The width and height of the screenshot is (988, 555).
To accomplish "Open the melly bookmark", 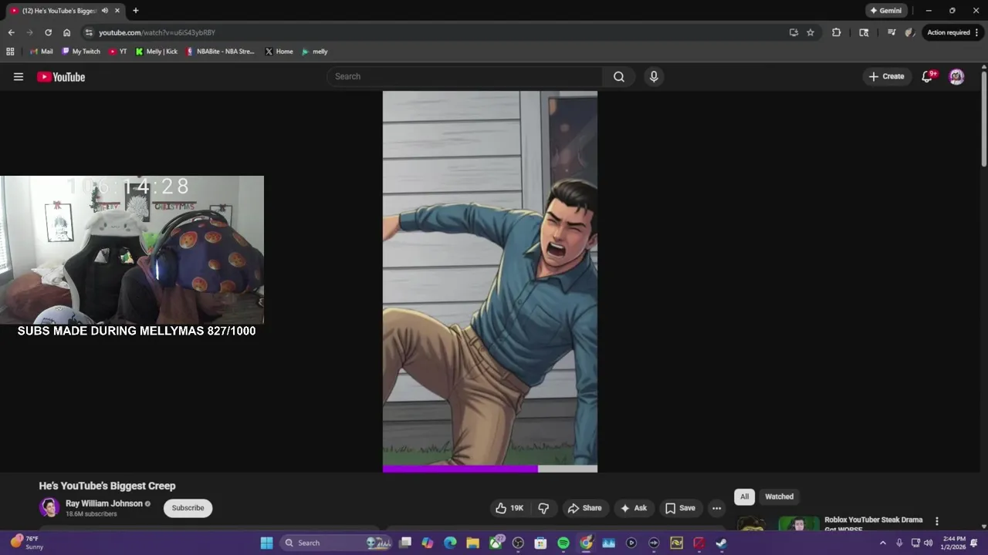I will click(x=315, y=52).
